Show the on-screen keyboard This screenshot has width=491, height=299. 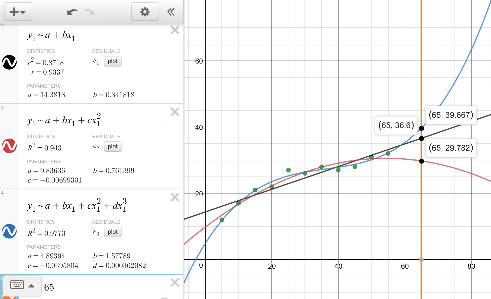(x=17, y=285)
